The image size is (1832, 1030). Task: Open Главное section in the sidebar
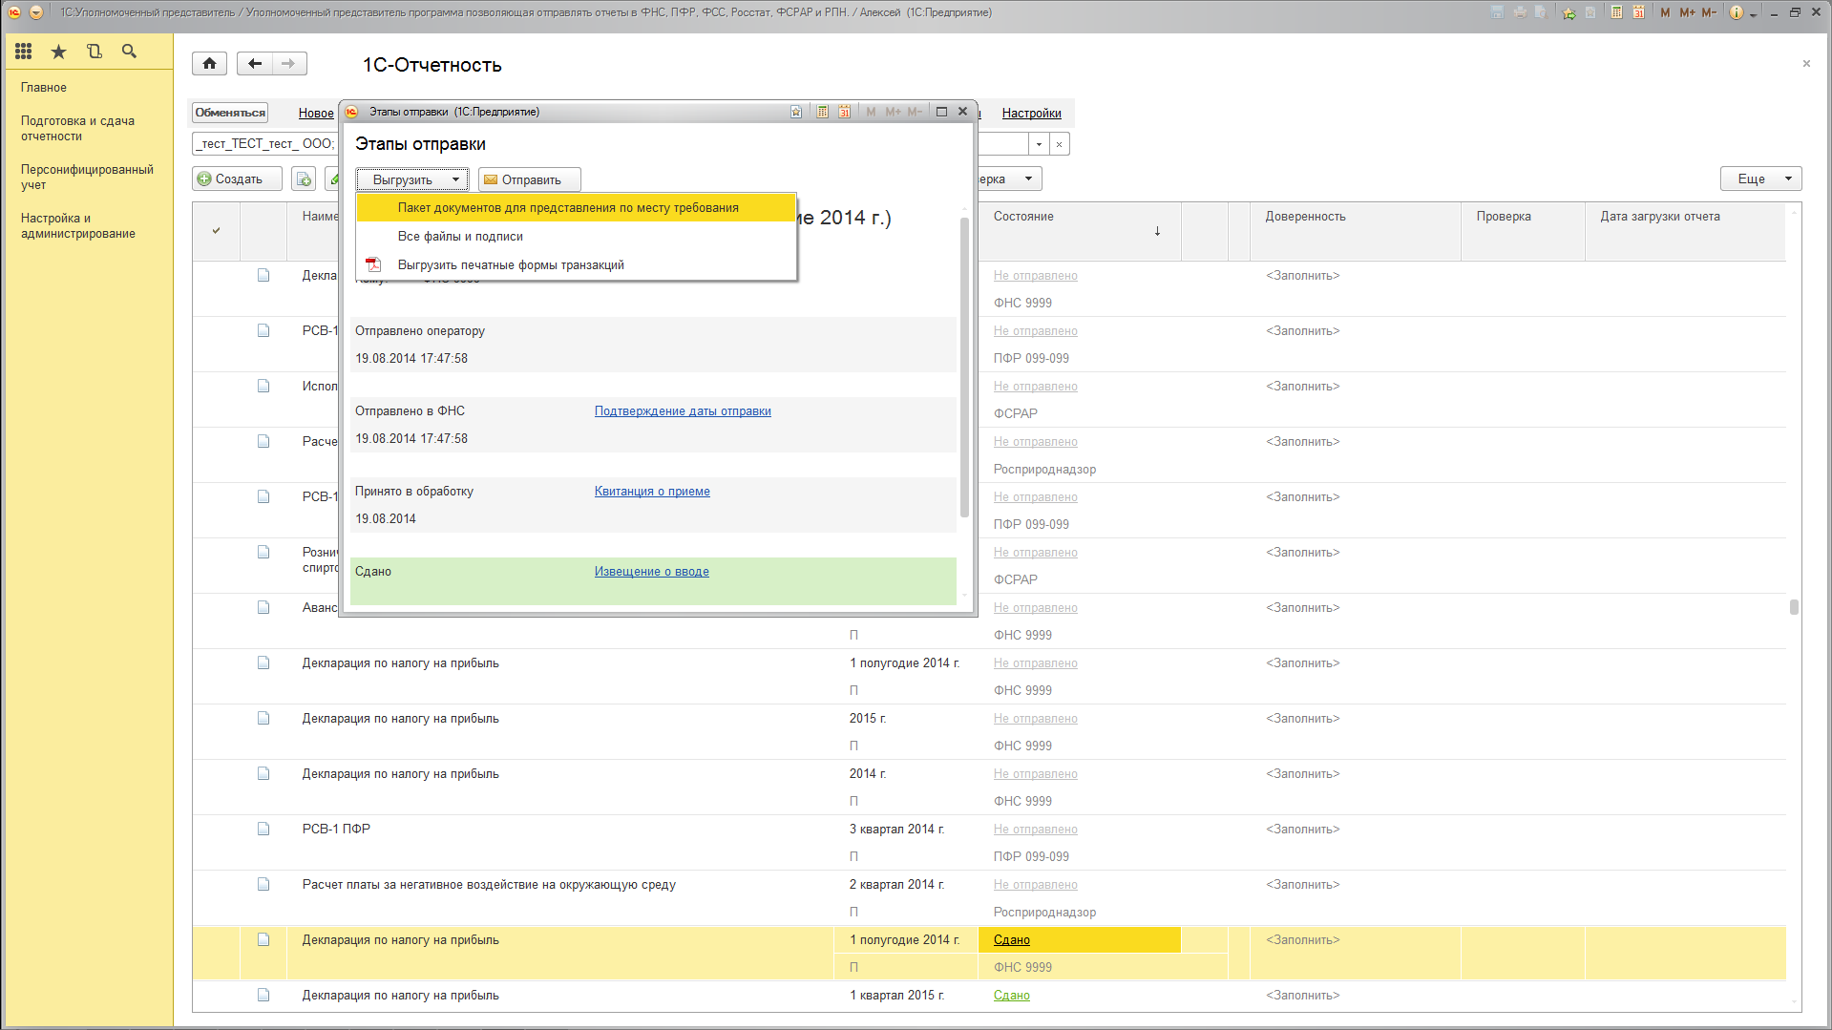click(44, 87)
